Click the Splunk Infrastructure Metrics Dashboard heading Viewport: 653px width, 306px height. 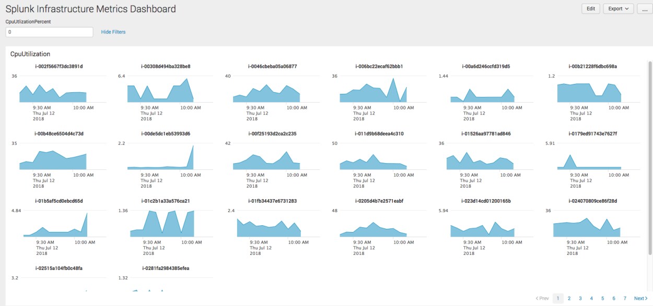coord(90,9)
